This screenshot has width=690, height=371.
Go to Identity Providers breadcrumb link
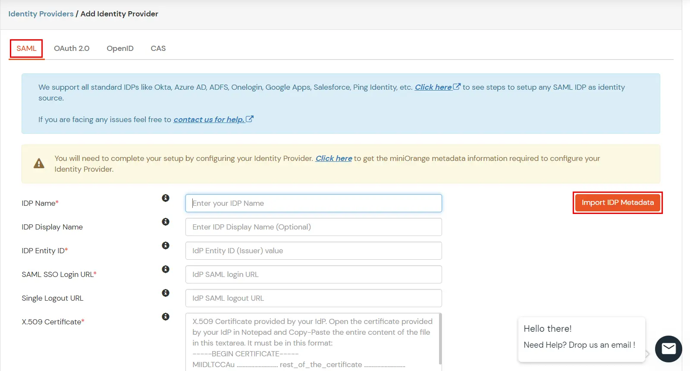[41, 14]
